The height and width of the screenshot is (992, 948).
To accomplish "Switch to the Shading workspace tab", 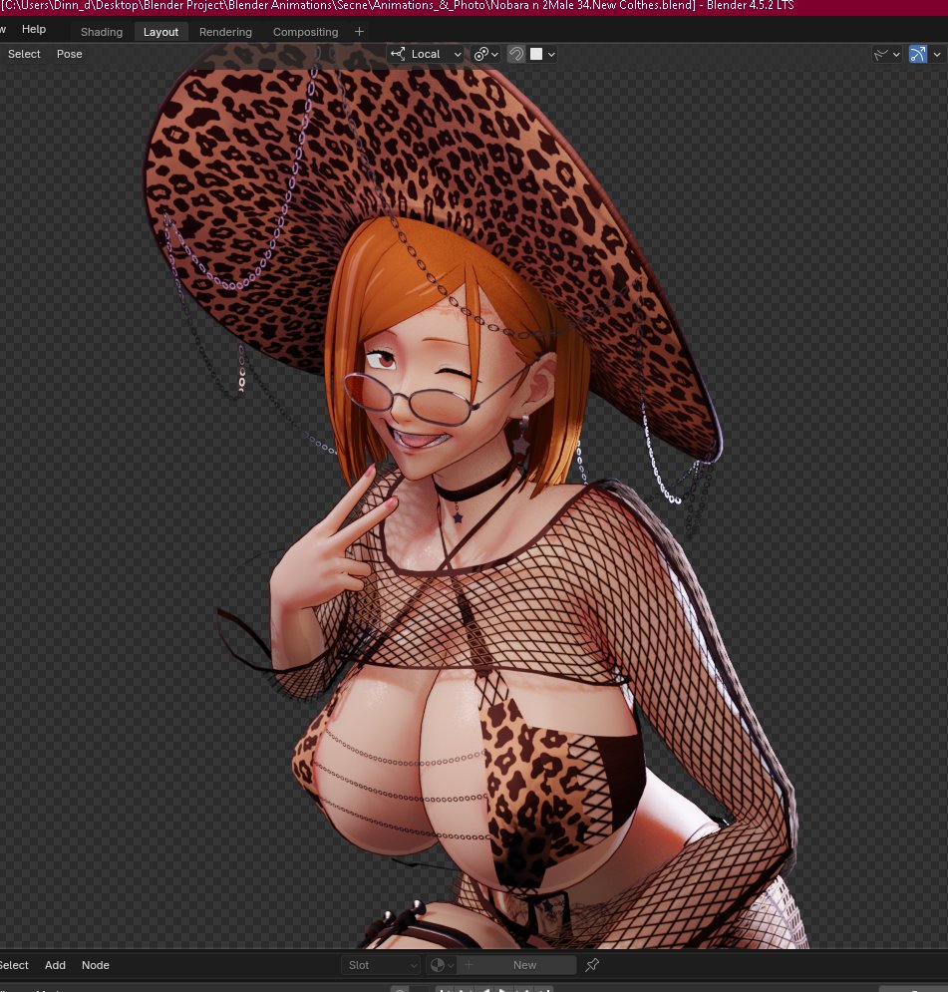I will (x=102, y=32).
